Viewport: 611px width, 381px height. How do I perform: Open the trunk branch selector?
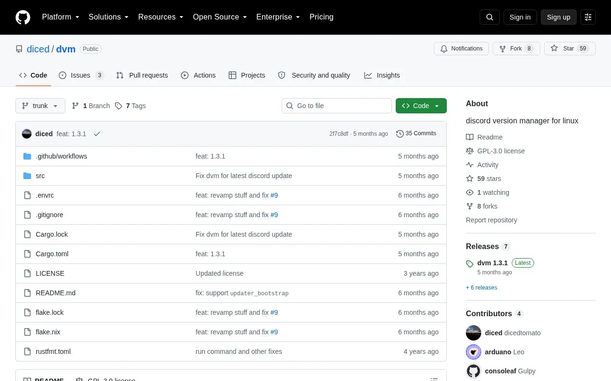(40, 106)
